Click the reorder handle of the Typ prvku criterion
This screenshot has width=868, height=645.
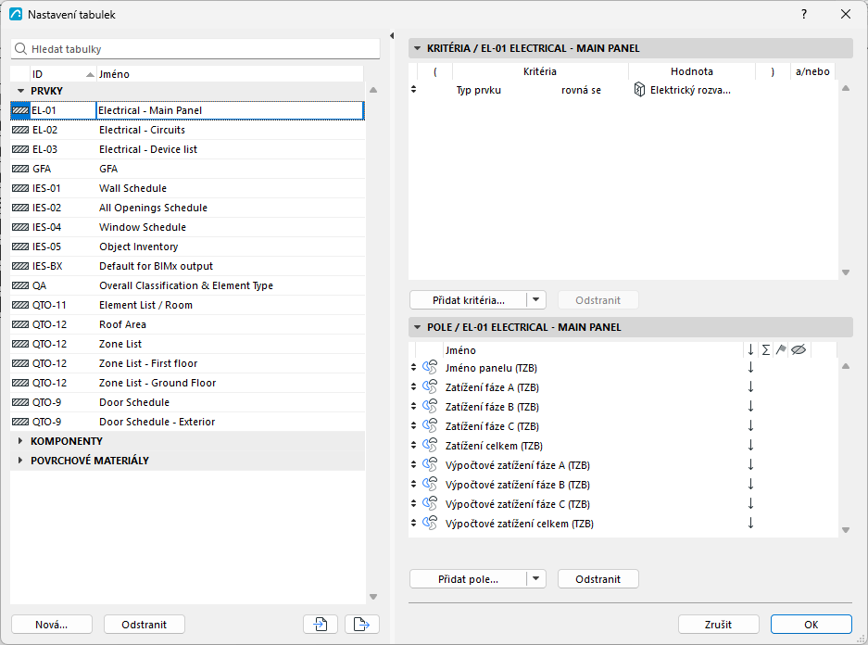(x=413, y=89)
